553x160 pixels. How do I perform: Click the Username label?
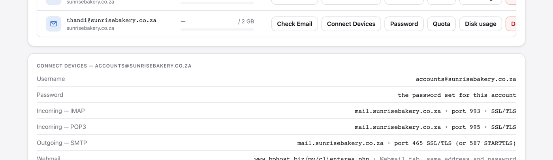pos(51,79)
